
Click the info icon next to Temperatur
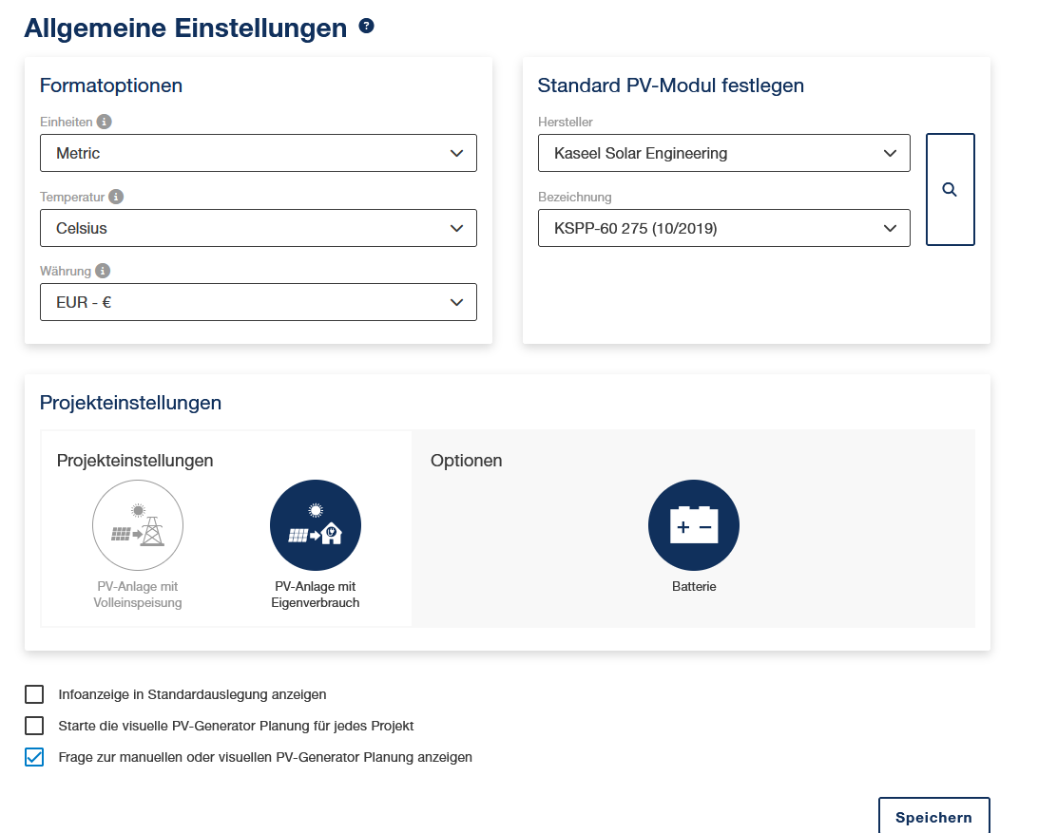pyautogui.click(x=116, y=197)
